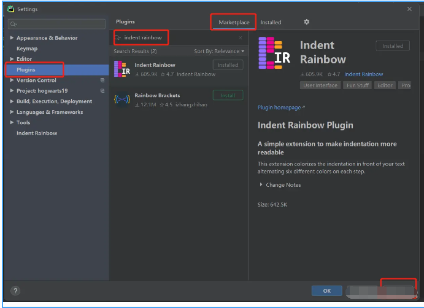This screenshot has height=308, width=424.
Task: Click the OK button
Action: pos(326,291)
